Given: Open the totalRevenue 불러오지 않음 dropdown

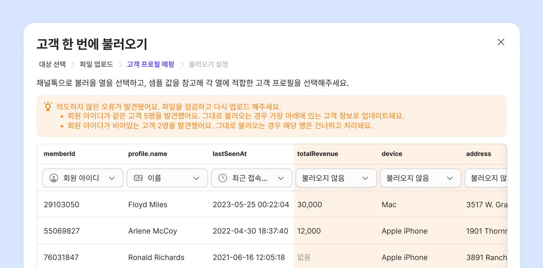Looking at the screenshot, I should [x=336, y=178].
